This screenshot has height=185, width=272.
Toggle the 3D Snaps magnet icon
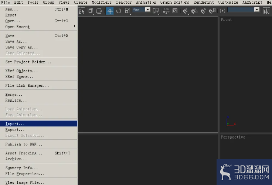(186, 11)
